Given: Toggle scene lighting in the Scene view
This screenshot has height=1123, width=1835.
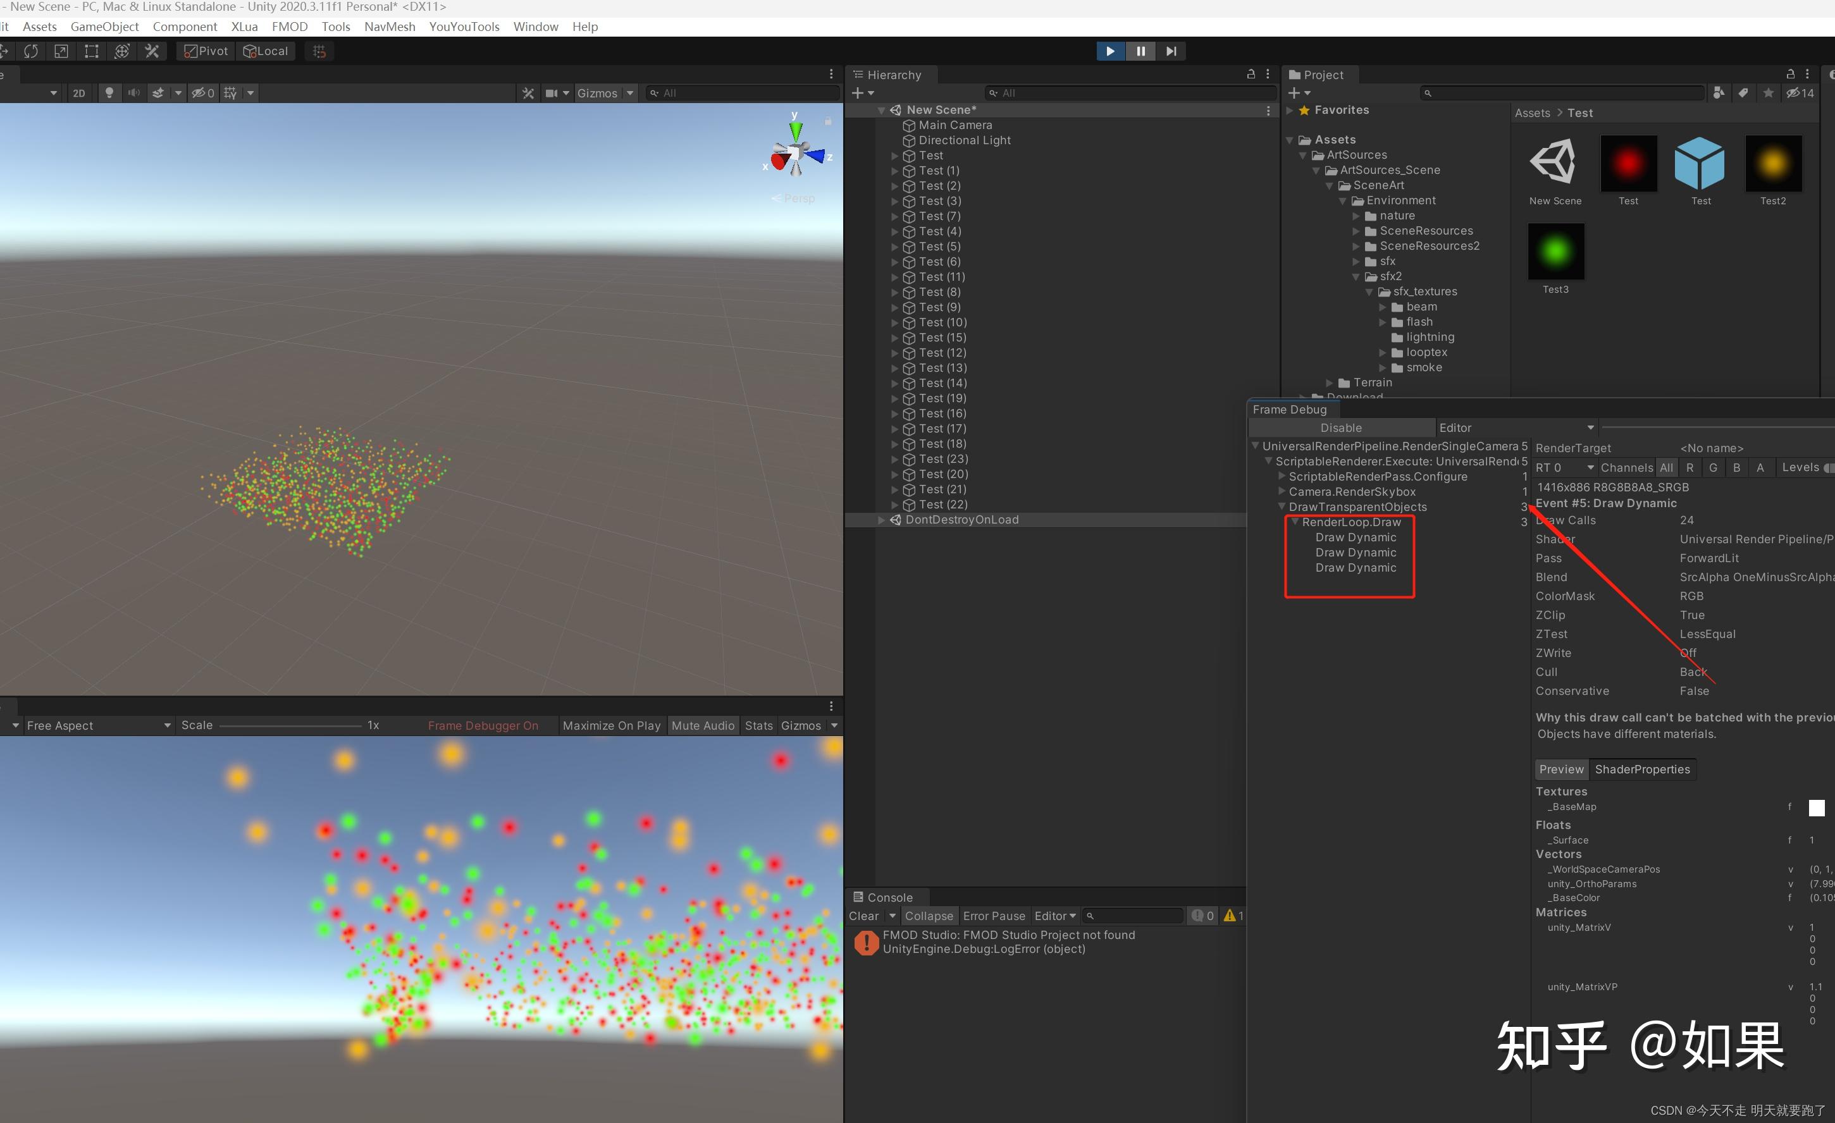Looking at the screenshot, I should click(109, 92).
